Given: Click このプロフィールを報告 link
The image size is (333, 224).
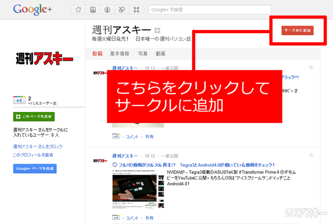Looking at the screenshot, I should [x=33, y=155].
